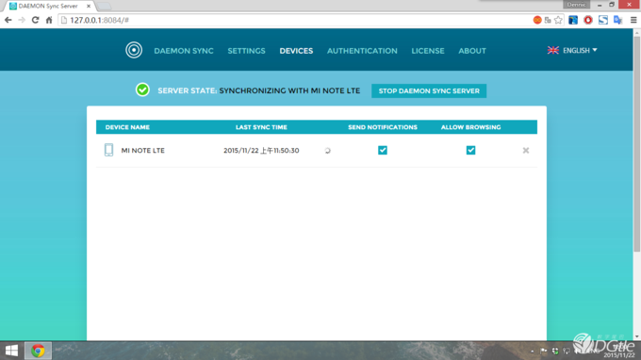Image resolution: width=641 pixels, height=360 pixels.
Task: Open the Windows Start button
Action: (12, 351)
